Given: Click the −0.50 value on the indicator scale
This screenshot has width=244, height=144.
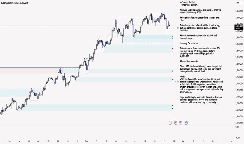Looking at the screenshot, I should point(237,138).
